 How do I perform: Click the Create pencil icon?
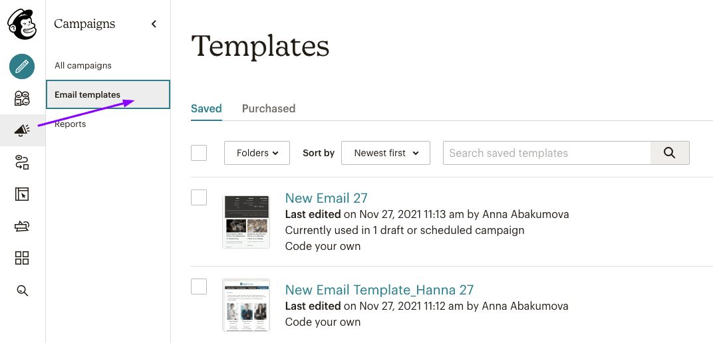(x=22, y=66)
